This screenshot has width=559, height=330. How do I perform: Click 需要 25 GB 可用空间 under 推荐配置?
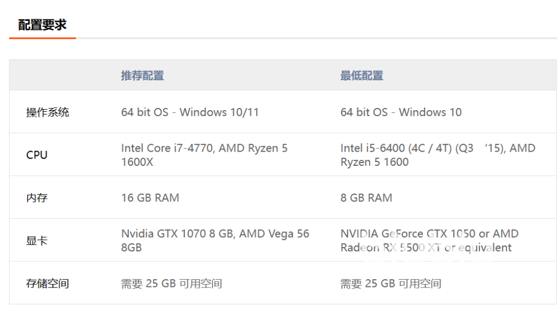[x=171, y=284]
